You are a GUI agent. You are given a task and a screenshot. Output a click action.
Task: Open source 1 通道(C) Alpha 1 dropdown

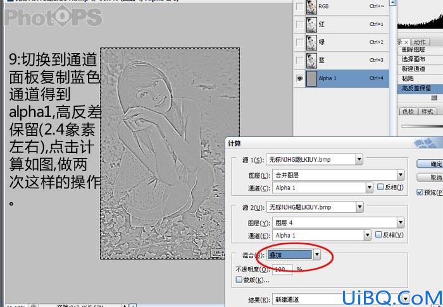click(x=369, y=188)
